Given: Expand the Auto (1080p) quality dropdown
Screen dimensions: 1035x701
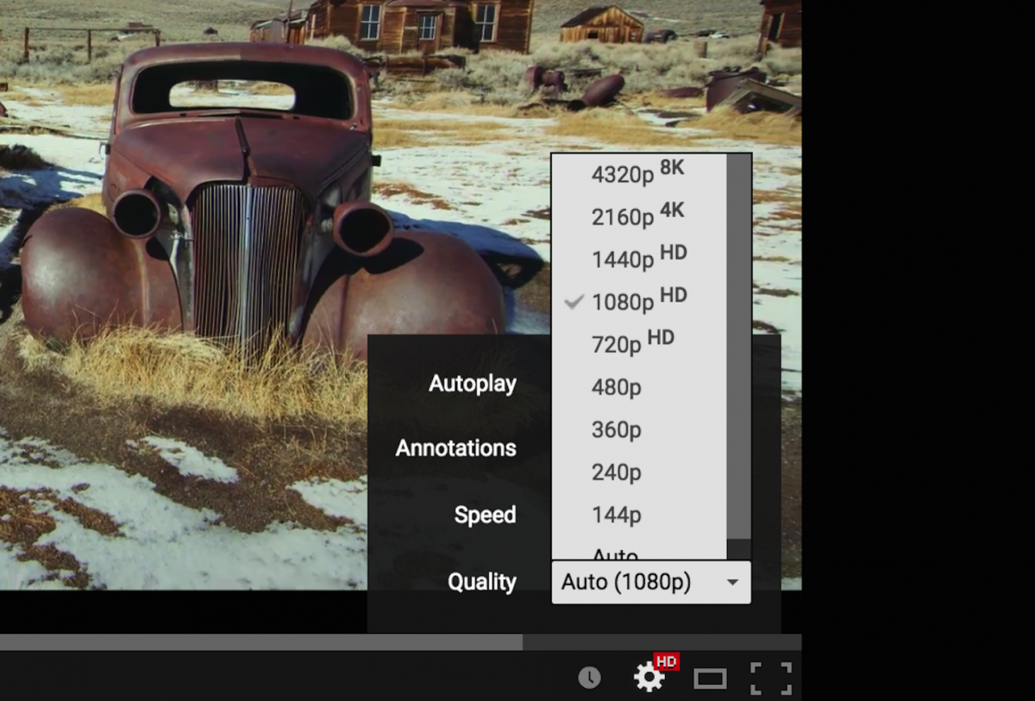Looking at the screenshot, I should (649, 582).
